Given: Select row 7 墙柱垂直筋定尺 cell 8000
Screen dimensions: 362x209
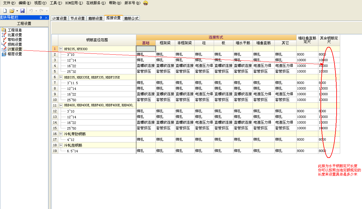Looking at the screenshot, I should tap(307, 83).
